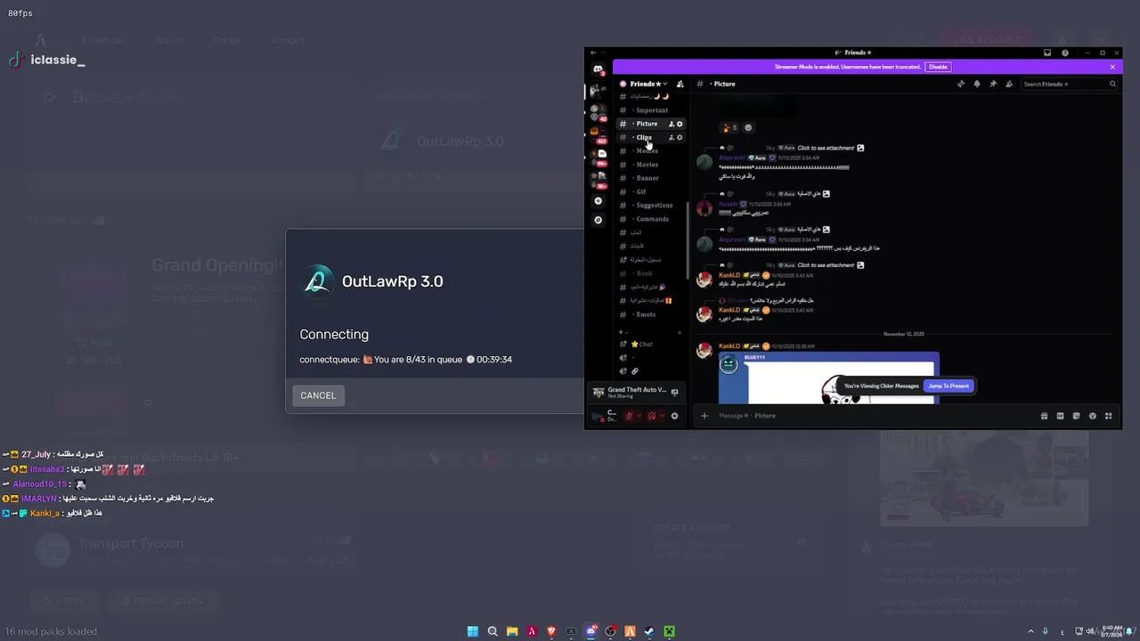This screenshot has width=1140, height=641.
Task: Edit Picture channel settings gear
Action: (680, 124)
